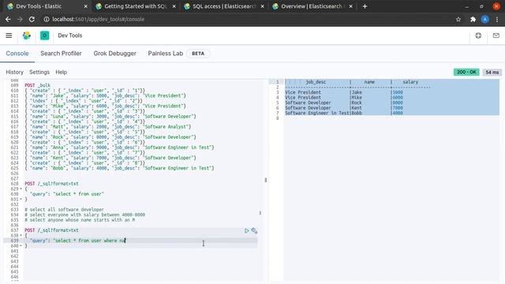
Task: Click the editor/output pane resize handle
Action: pyautogui.click(x=266, y=180)
